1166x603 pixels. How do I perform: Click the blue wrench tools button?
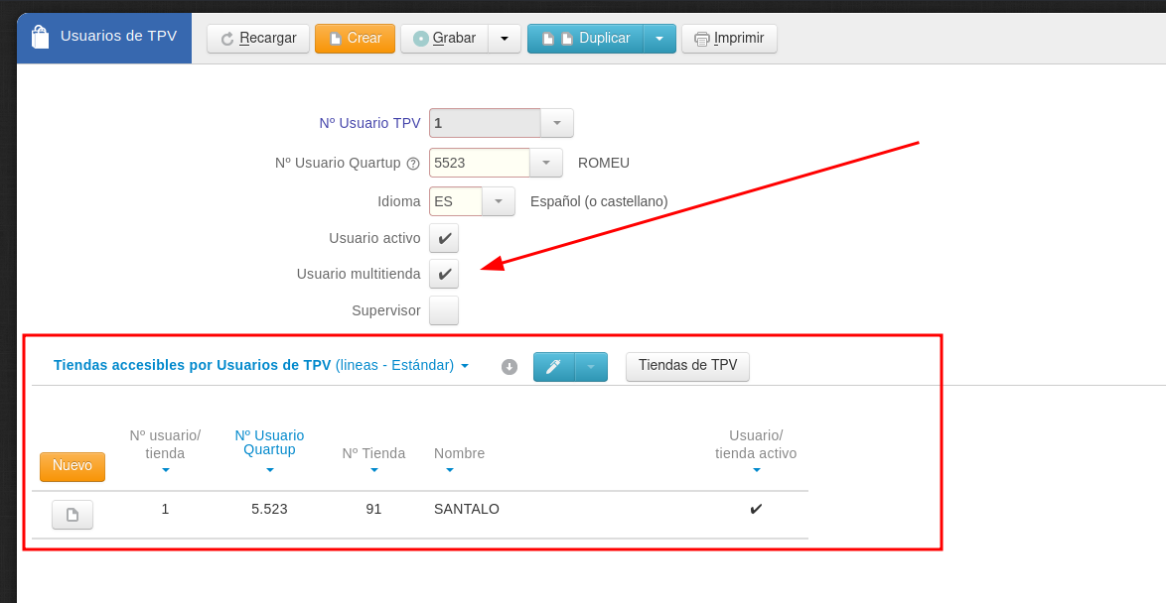click(x=554, y=367)
